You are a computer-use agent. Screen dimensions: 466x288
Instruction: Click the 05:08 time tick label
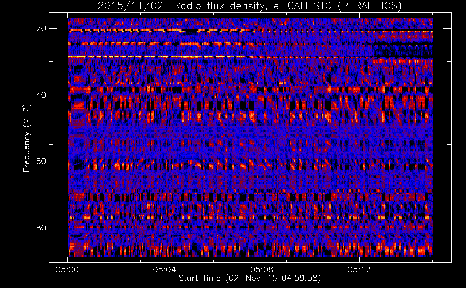pyautogui.click(x=262, y=270)
